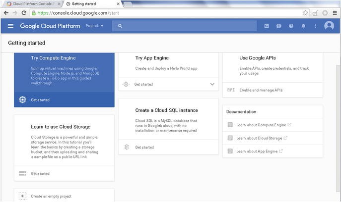Expand the App Engine Get started chevron
Screen dimensions: 341x202
tap(212, 84)
